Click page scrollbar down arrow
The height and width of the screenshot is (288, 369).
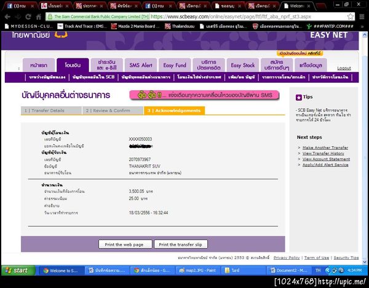coord(365,262)
